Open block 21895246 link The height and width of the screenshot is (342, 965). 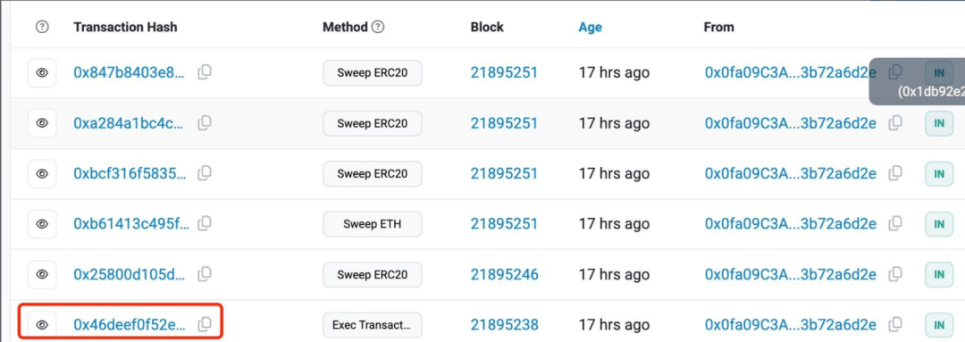(x=504, y=274)
